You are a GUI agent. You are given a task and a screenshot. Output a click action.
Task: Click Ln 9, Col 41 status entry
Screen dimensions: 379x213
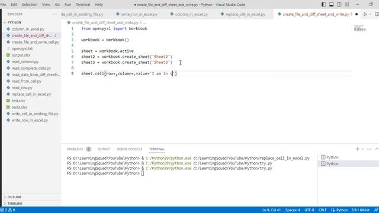tap(271, 210)
